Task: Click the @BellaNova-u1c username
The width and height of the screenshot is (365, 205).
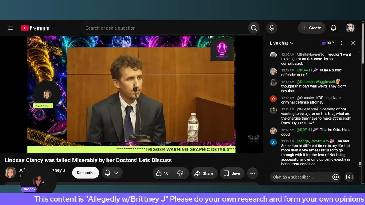Action: pos(310,54)
